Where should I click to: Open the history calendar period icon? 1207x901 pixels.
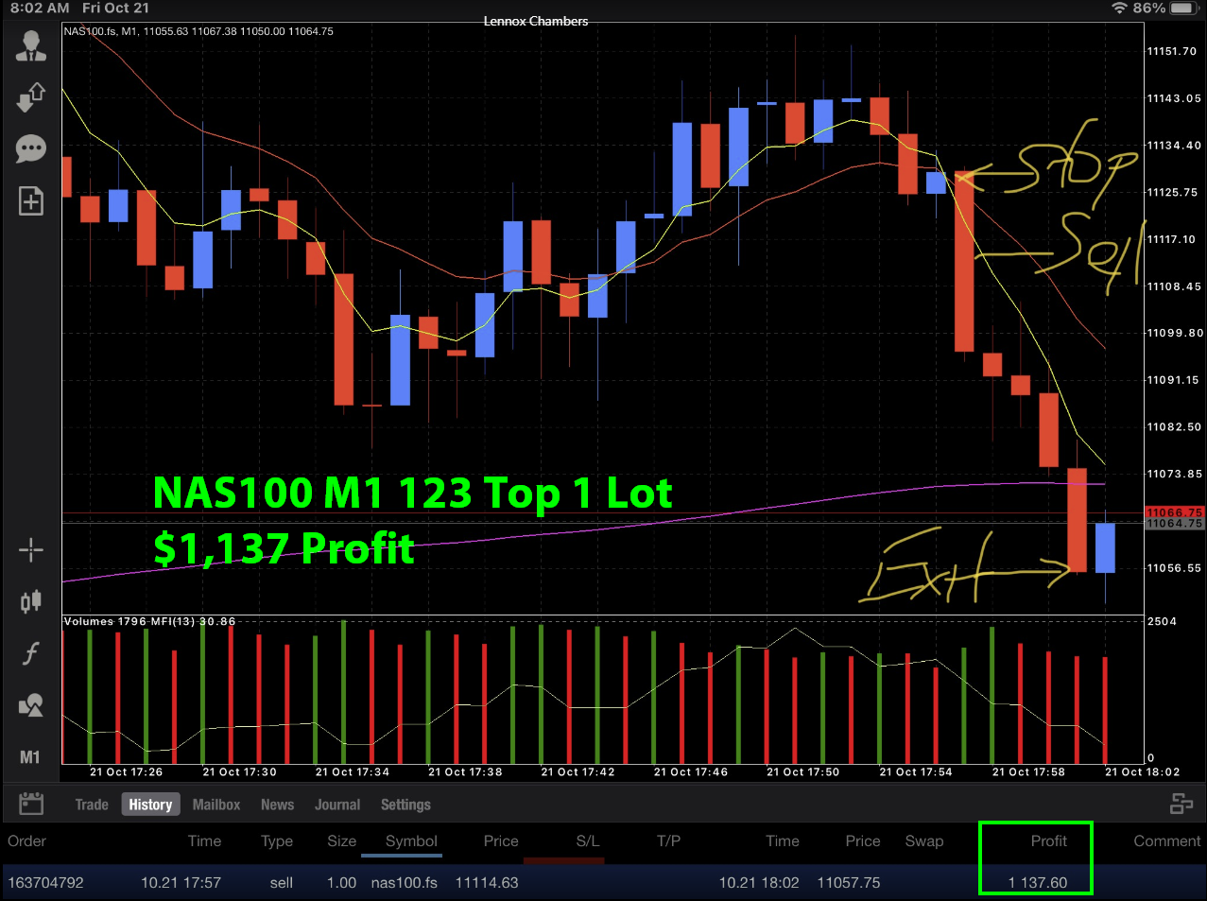point(31,805)
